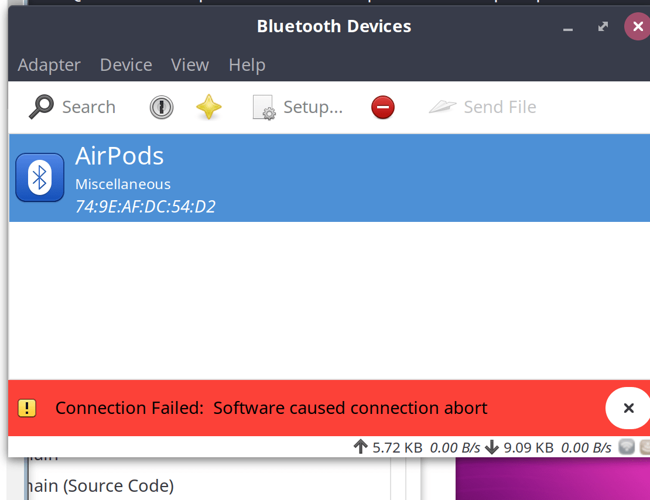The width and height of the screenshot is (650, 500).
Task: Pair the AirPods using the star icon
Action: point(209,107)
